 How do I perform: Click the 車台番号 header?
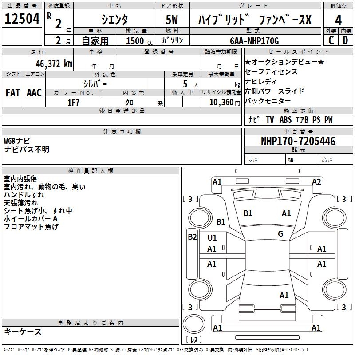(x=298, y=131)
